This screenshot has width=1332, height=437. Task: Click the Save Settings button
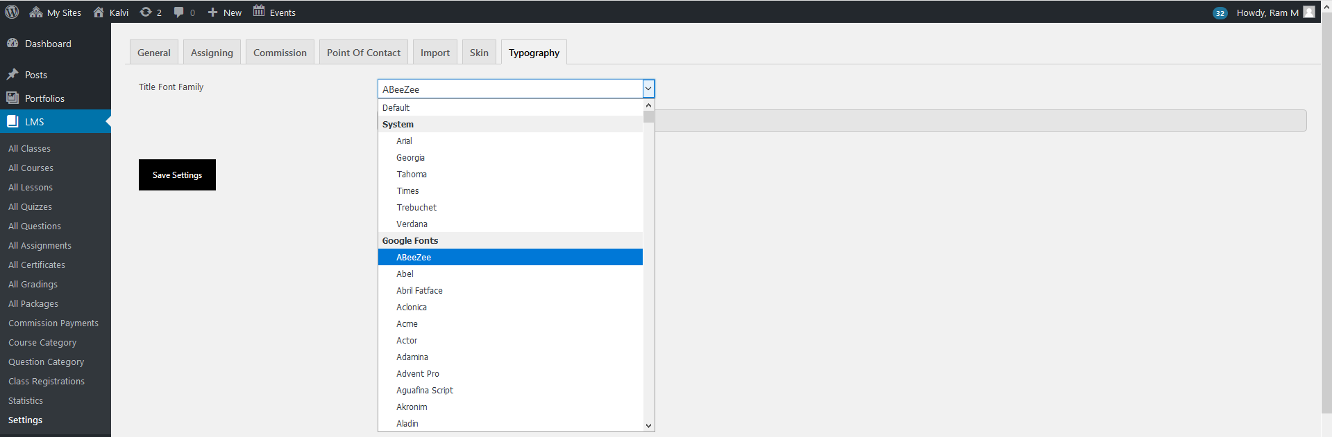[x=177, y=175]
